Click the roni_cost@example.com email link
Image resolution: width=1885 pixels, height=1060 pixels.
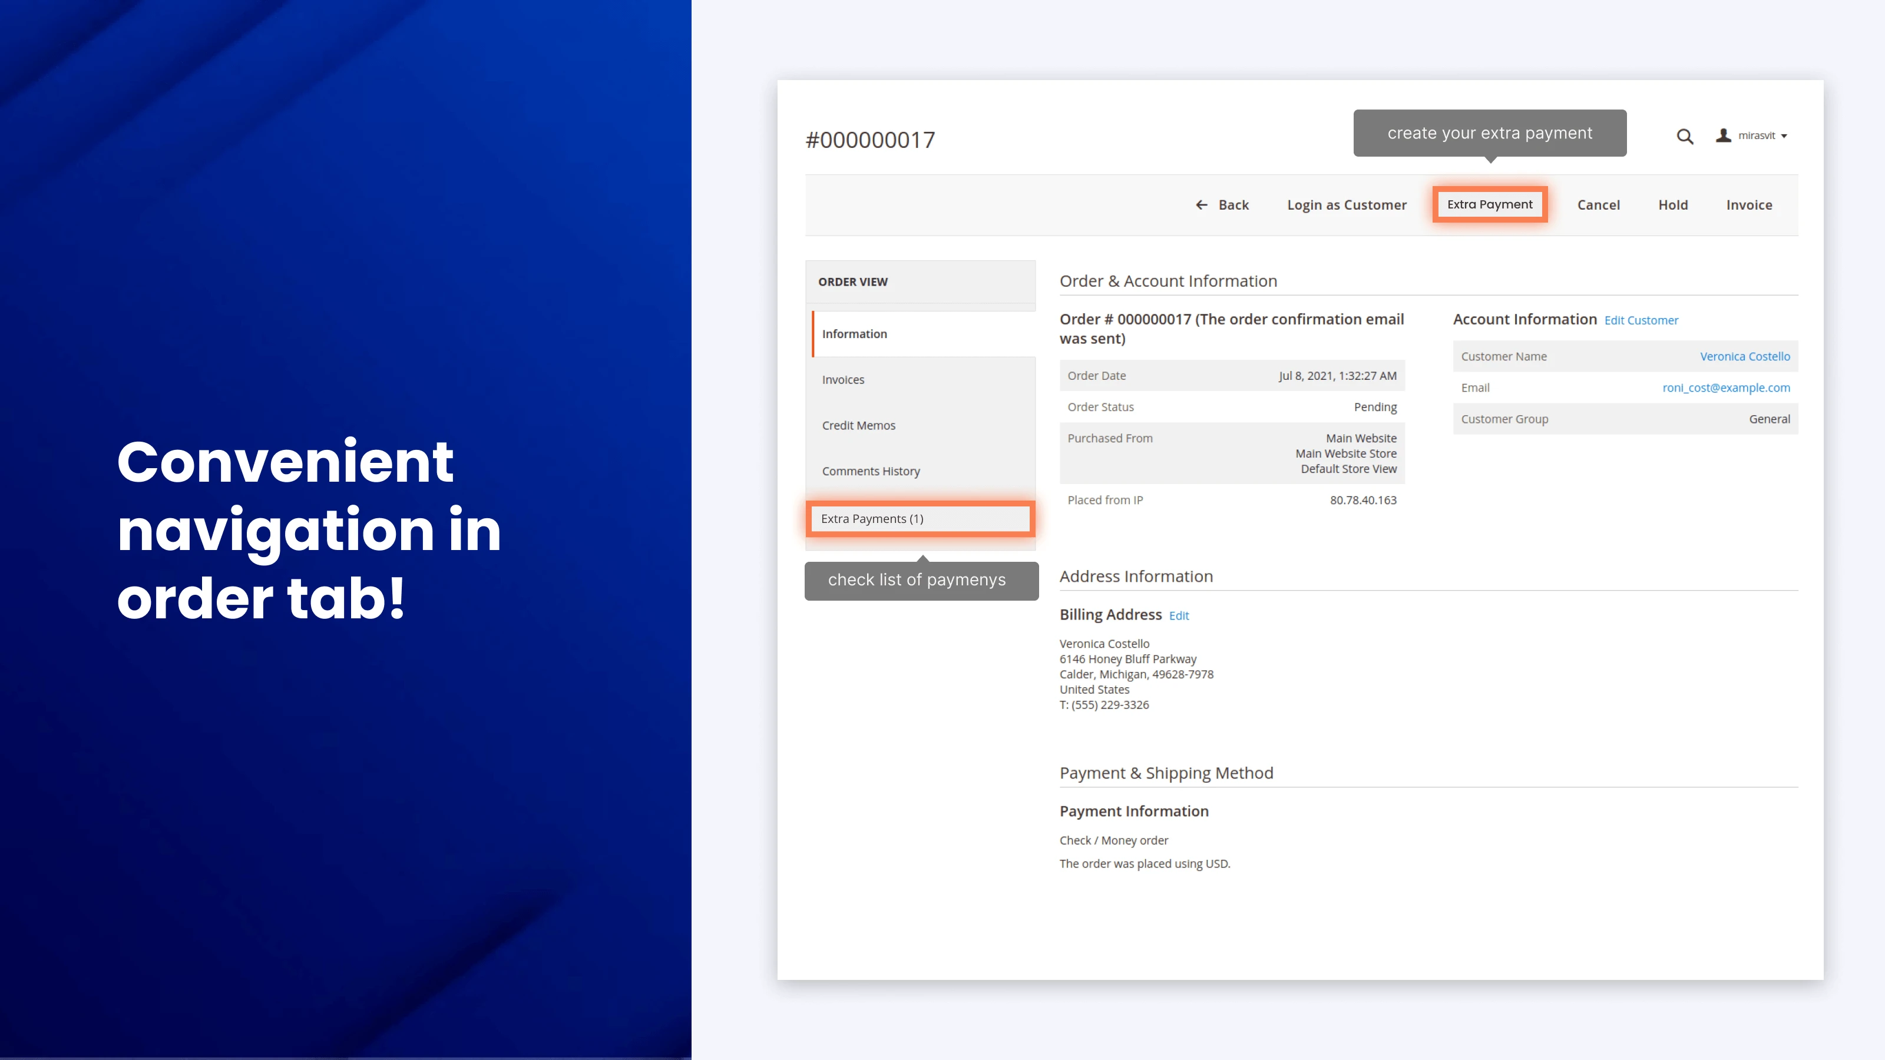[x=1725, y=387]
